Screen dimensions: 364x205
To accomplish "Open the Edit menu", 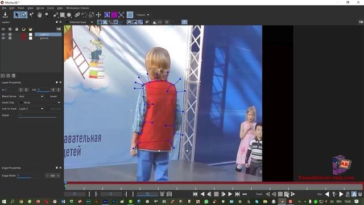I will coord(12,8).
